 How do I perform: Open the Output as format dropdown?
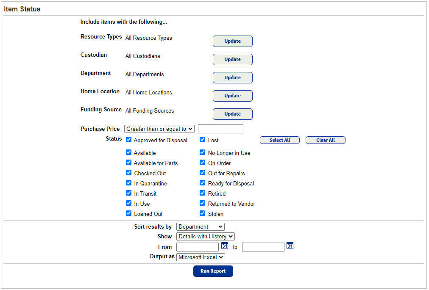tap(201, 257)
